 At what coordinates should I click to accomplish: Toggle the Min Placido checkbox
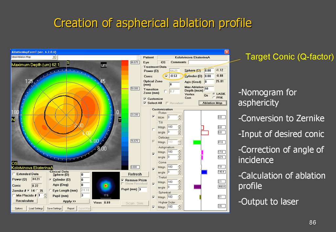[13, 195]
